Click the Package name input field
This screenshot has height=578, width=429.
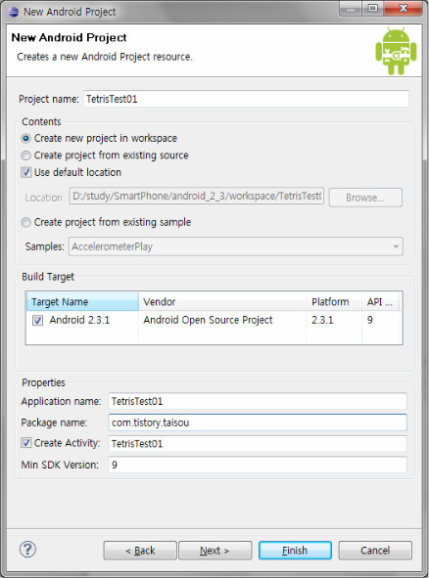tap(258, 422)
